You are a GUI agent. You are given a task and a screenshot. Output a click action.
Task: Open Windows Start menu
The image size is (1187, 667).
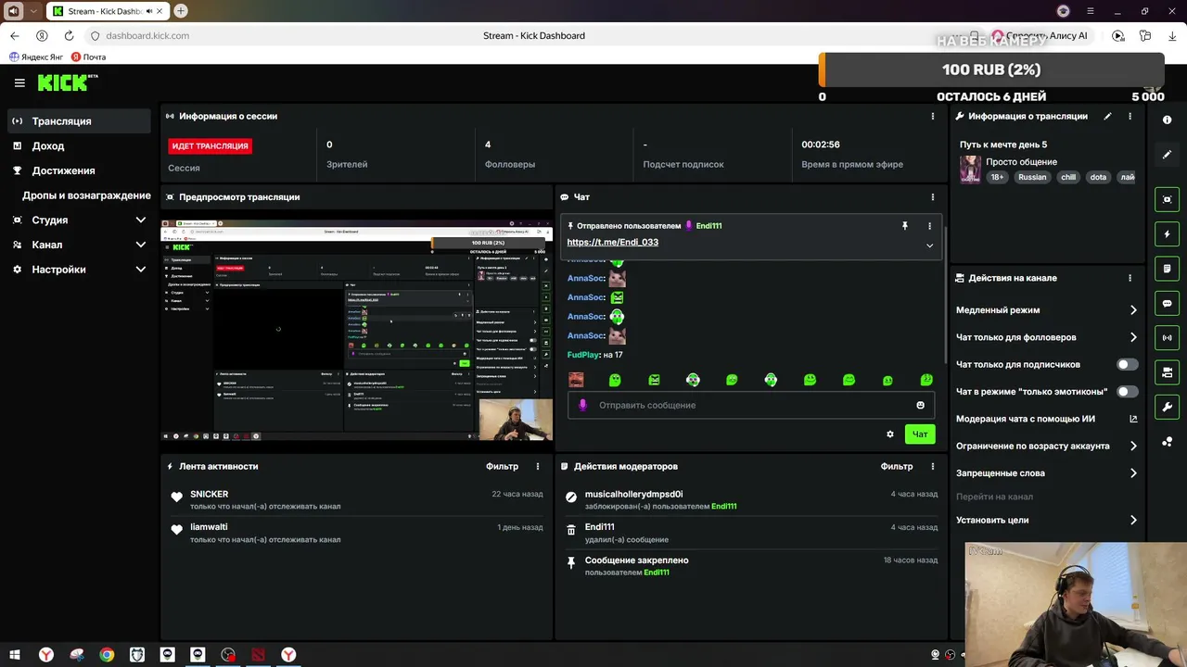coord(15,655)
